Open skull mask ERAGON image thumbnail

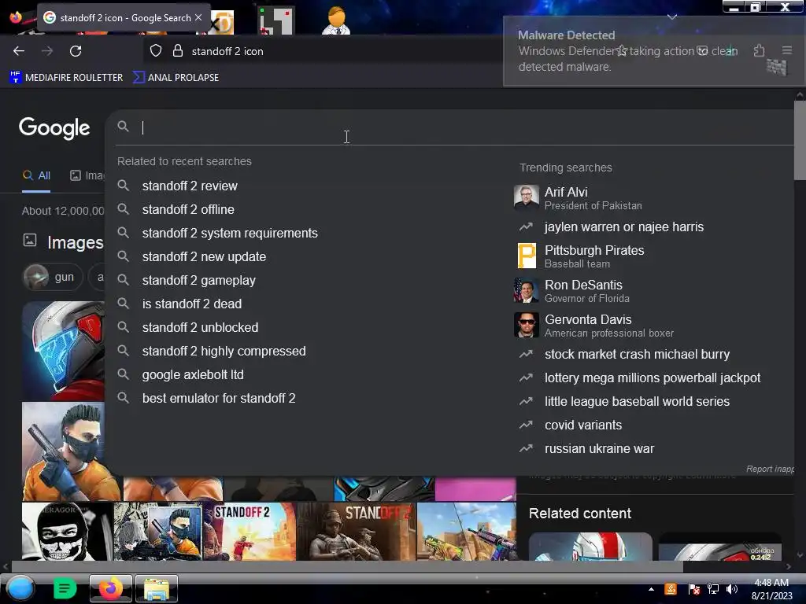[x=67, y=532]
